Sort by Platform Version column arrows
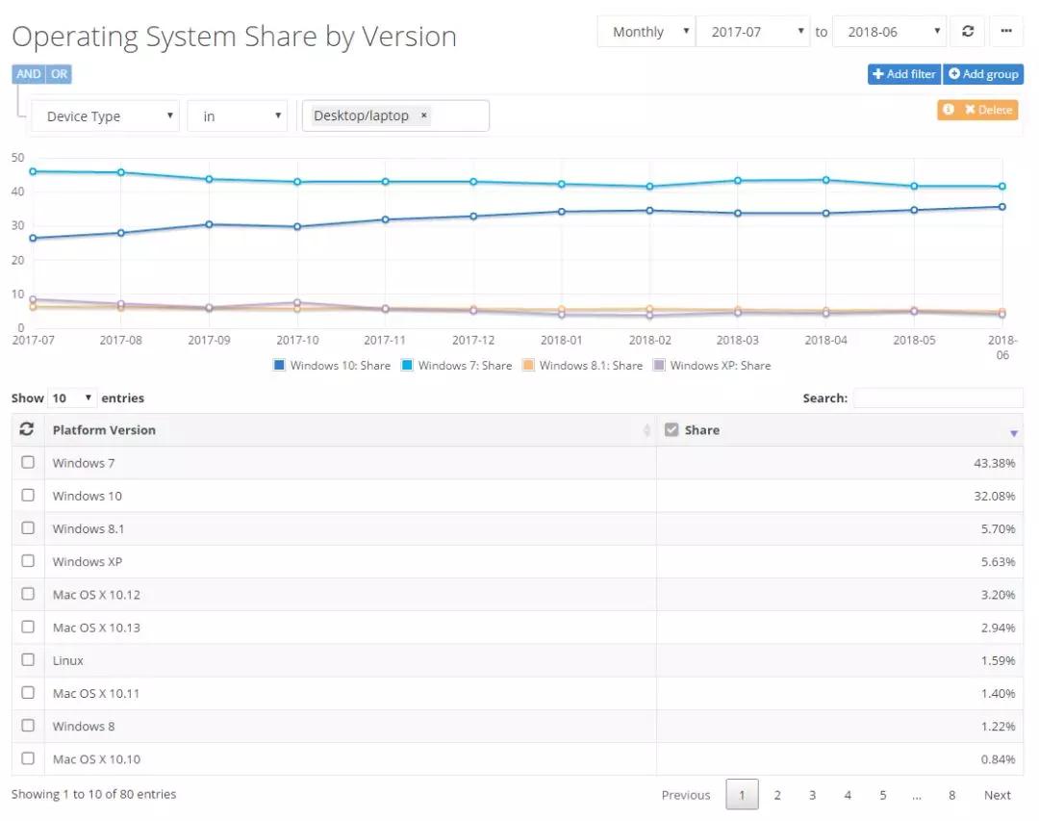The height and width of the screenshot is (821, 1039). point(646,429)
